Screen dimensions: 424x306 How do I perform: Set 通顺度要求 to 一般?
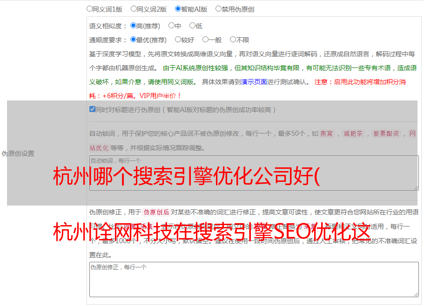coord(206,40)
